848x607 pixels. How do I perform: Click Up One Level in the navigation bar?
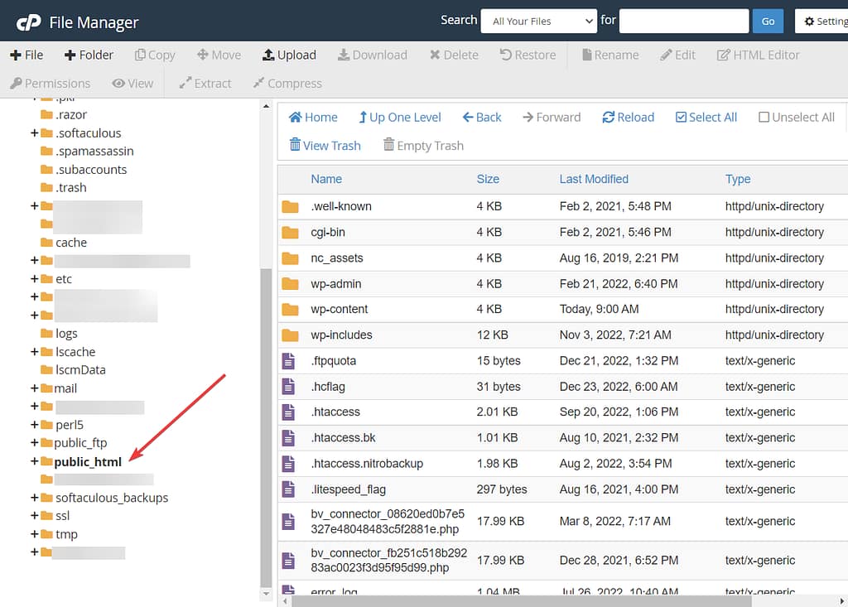point(400,117)
